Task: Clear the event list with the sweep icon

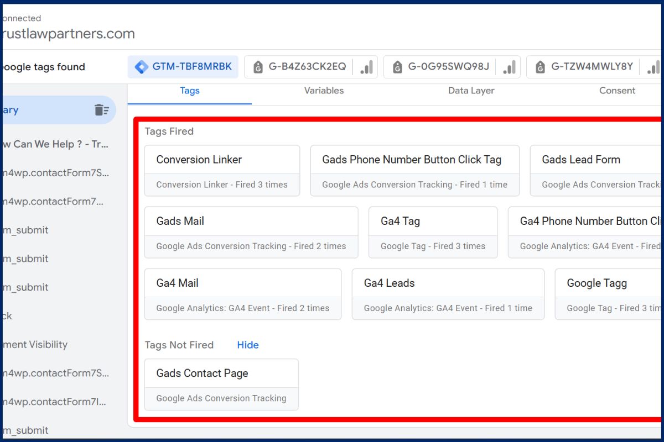Action: click(x=101, y=110)
